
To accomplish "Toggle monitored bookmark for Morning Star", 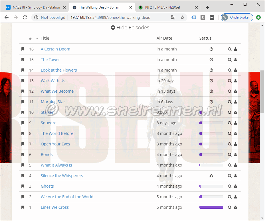I will 23,102.
